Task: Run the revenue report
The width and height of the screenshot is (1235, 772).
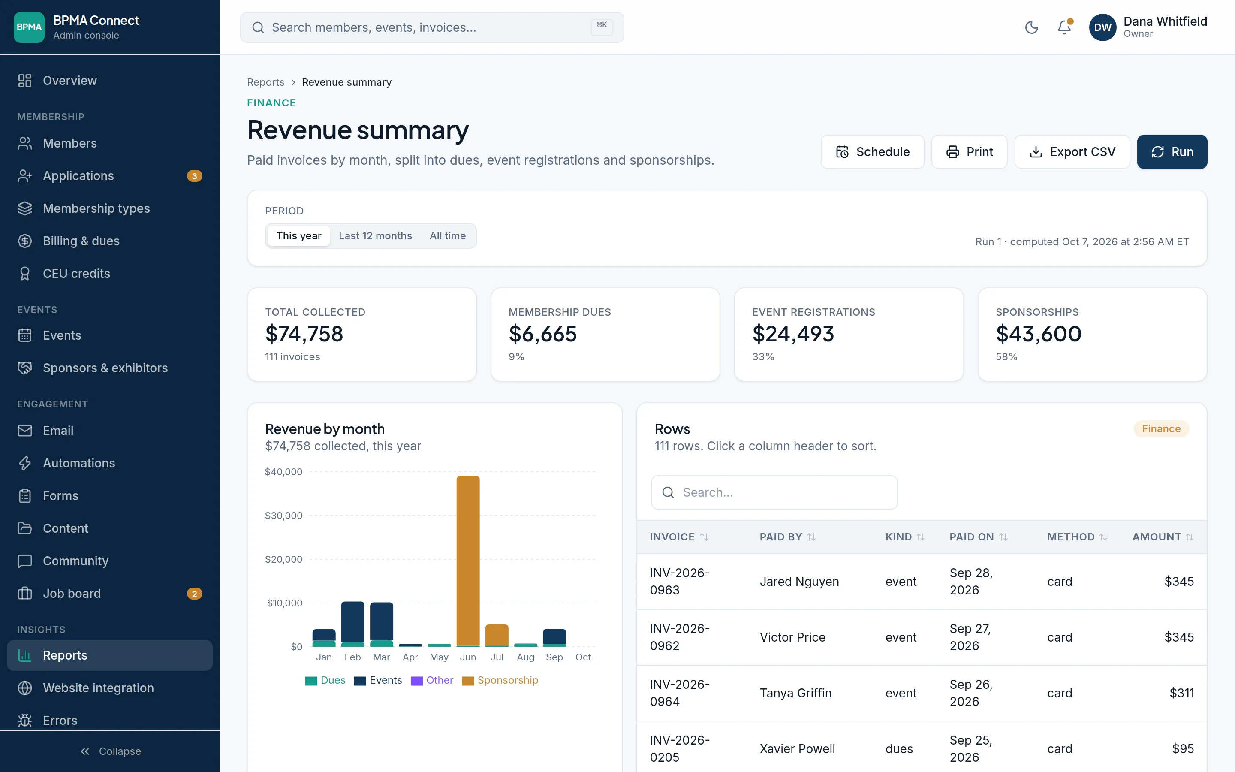Action: coord(1172,152)
